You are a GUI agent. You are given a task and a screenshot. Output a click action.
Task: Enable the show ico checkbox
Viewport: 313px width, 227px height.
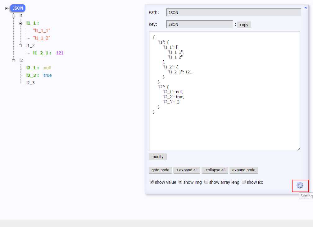point(244,182)
